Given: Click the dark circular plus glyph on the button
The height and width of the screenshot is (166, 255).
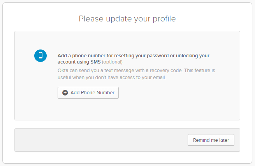Looking at the screenshot, I should (x=65, y=93).
